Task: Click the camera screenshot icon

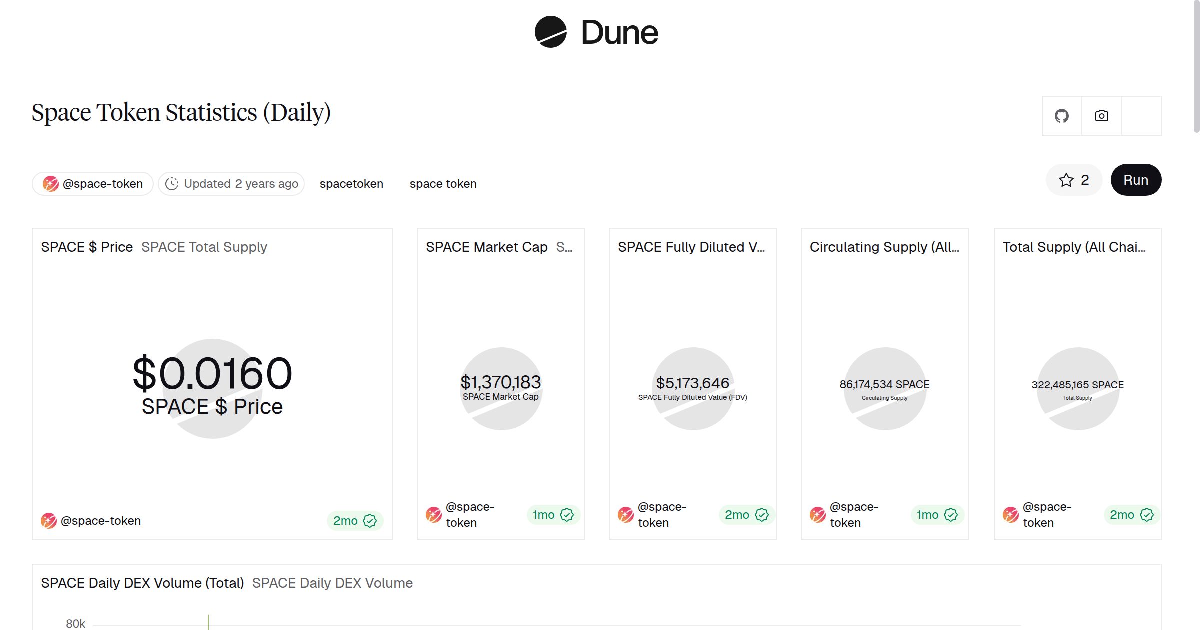Action: (1101, 115)
